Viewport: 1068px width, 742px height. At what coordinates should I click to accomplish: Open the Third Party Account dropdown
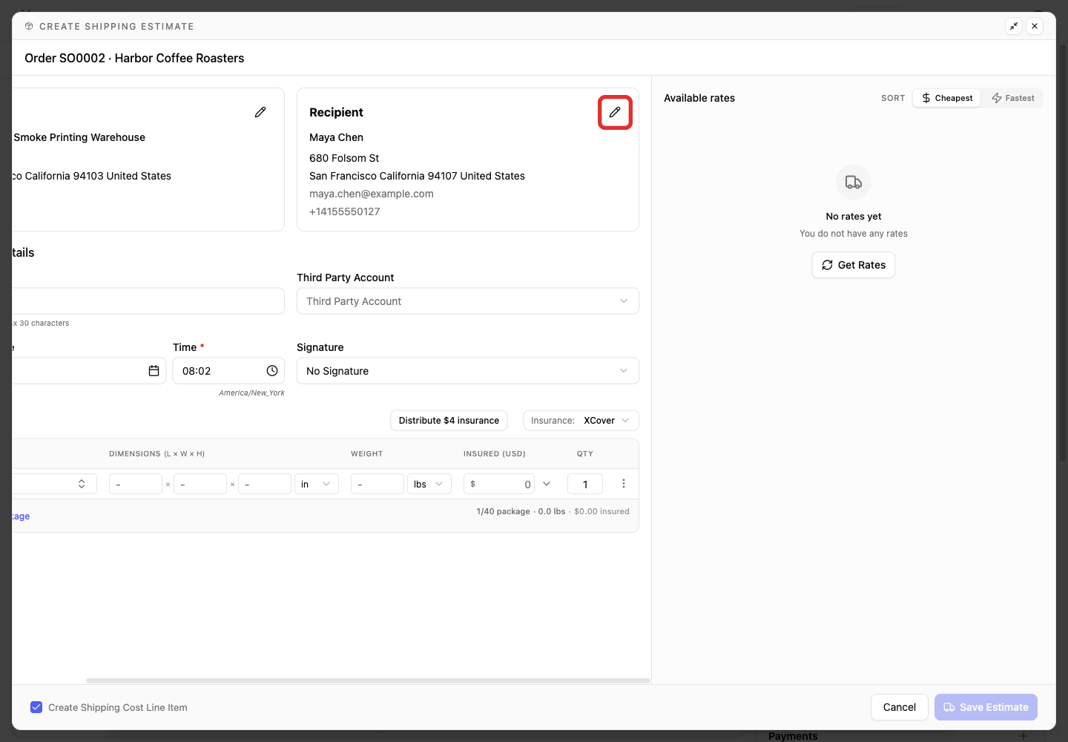(468, 301)
